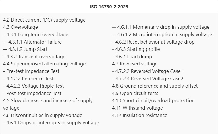Select the 4.12 Insulation resistance line
The height and width of the screenshot is (134, 218).
click(140, 115)
